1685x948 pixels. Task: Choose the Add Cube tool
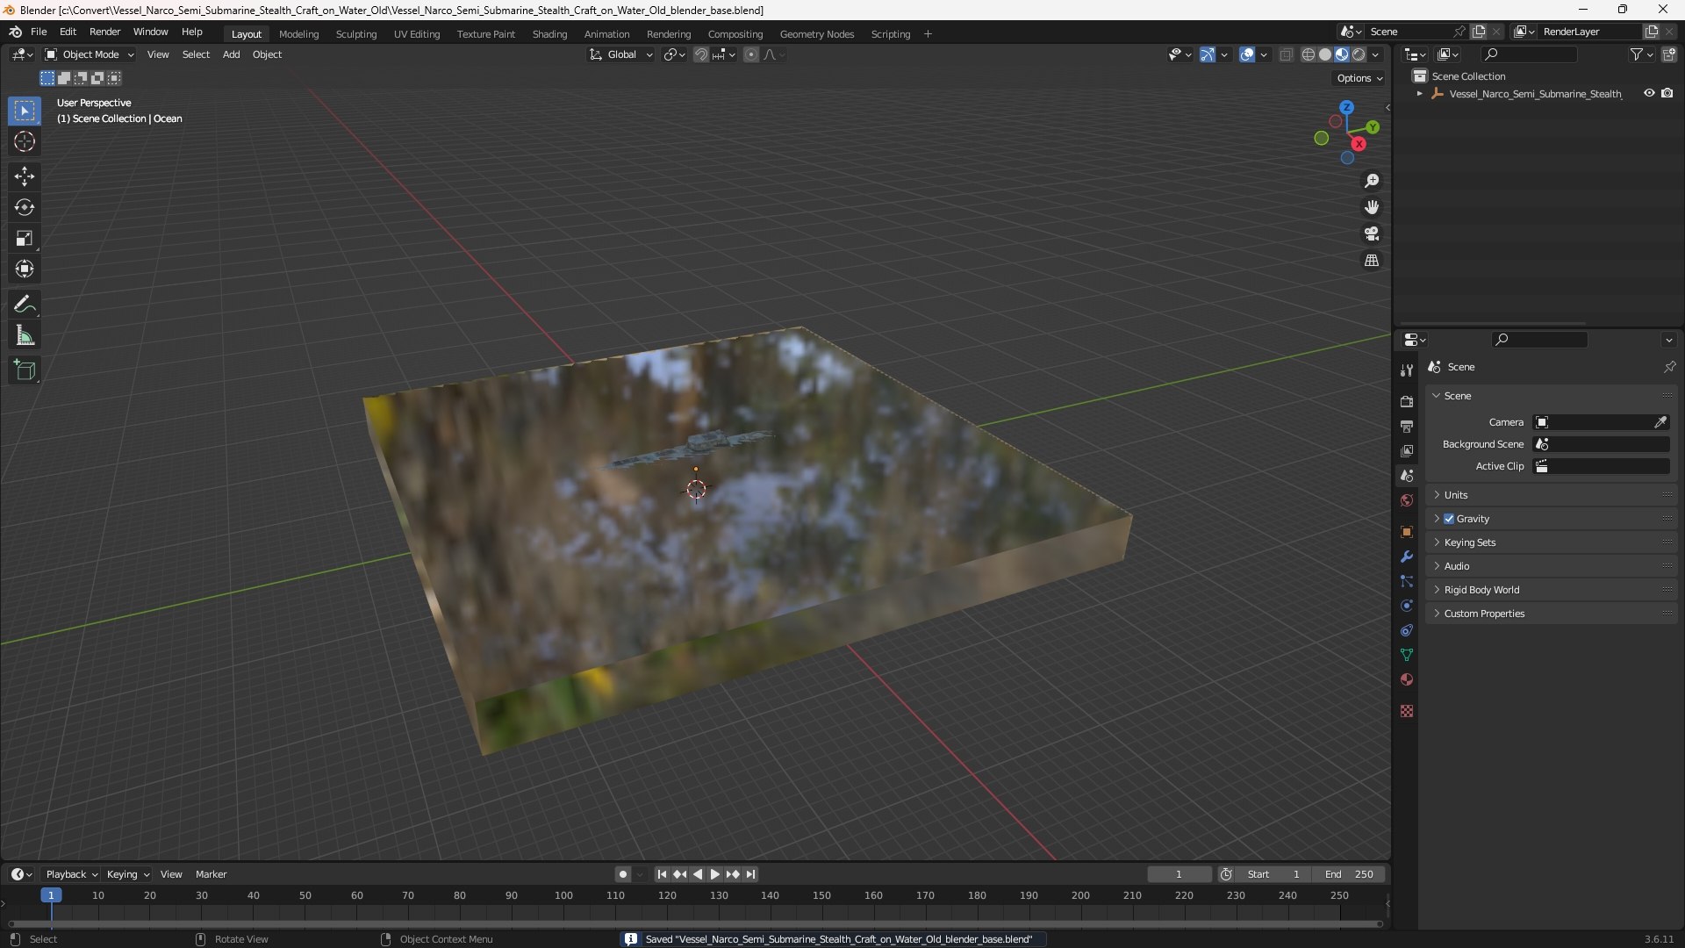coord(25,370)
